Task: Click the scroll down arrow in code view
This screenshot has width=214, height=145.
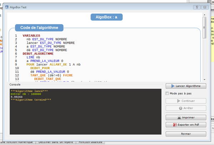Action: [204, 79]
